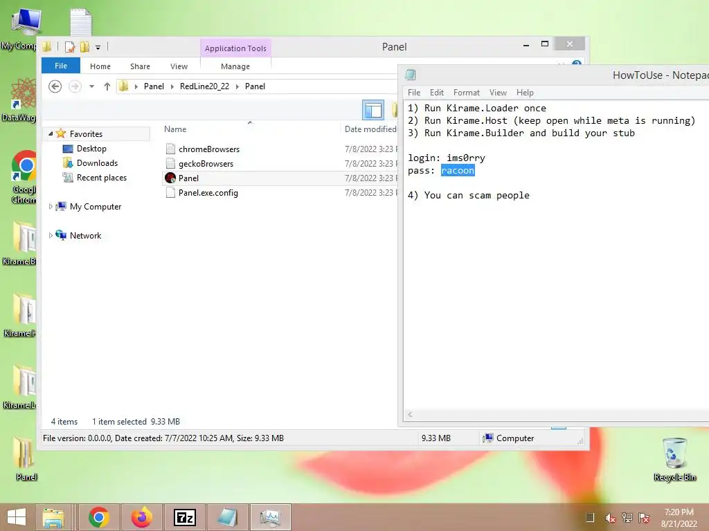Select Downloads under Favorites

97,163
